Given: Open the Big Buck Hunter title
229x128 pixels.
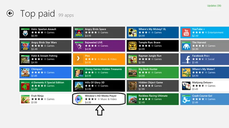Looking at the screenshot, I should click(x=148, y=69).
